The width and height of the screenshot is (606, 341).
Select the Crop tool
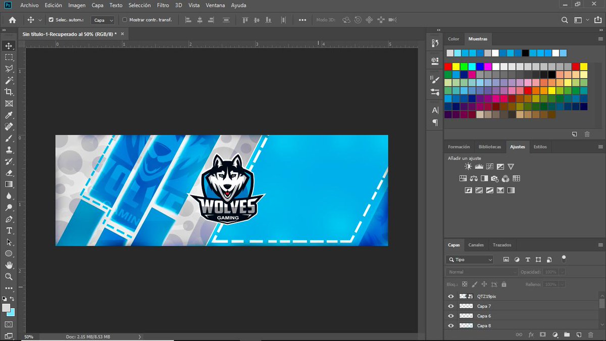pos(9,91)
